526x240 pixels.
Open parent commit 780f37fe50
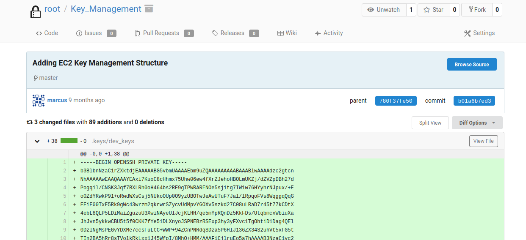[396, 101]
